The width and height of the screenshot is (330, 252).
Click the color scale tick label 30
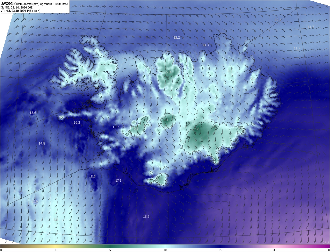[275, 250]
